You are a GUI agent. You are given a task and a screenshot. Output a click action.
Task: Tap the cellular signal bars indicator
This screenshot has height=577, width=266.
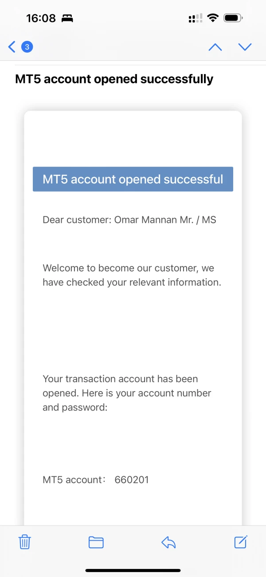click(195, 18)
